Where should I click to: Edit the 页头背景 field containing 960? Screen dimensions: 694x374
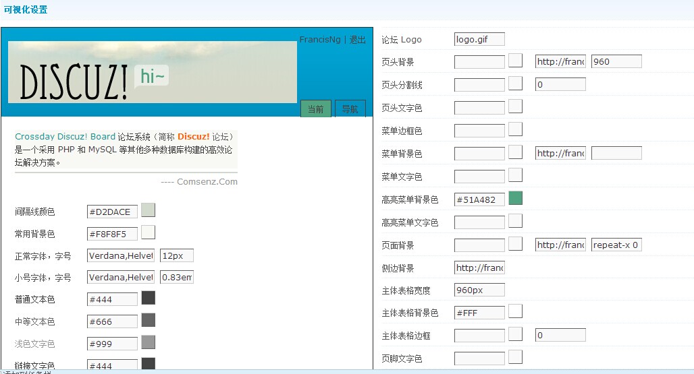(616, 61)
